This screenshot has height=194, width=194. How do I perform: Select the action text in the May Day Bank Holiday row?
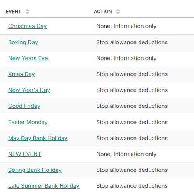pos(132,138)
